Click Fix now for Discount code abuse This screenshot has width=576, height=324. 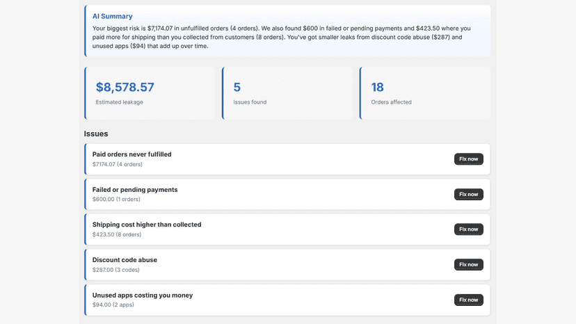click(468, 264)
